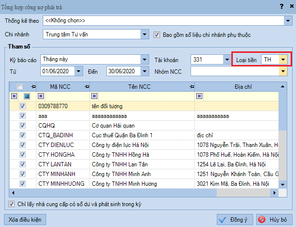This screenshot has height=227, width=296.
Task: Uncheck the CTY DIENLUC row checkbox
Action: [22, 145]
